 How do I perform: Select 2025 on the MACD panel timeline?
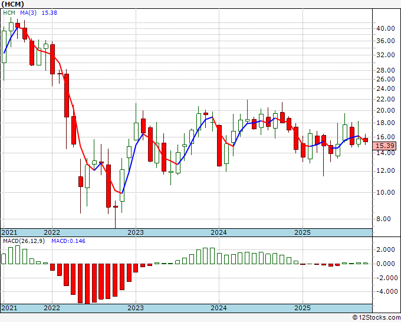tap(303, 308)
